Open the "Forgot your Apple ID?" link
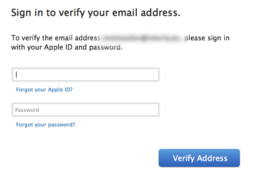 (x=44, y=89)
